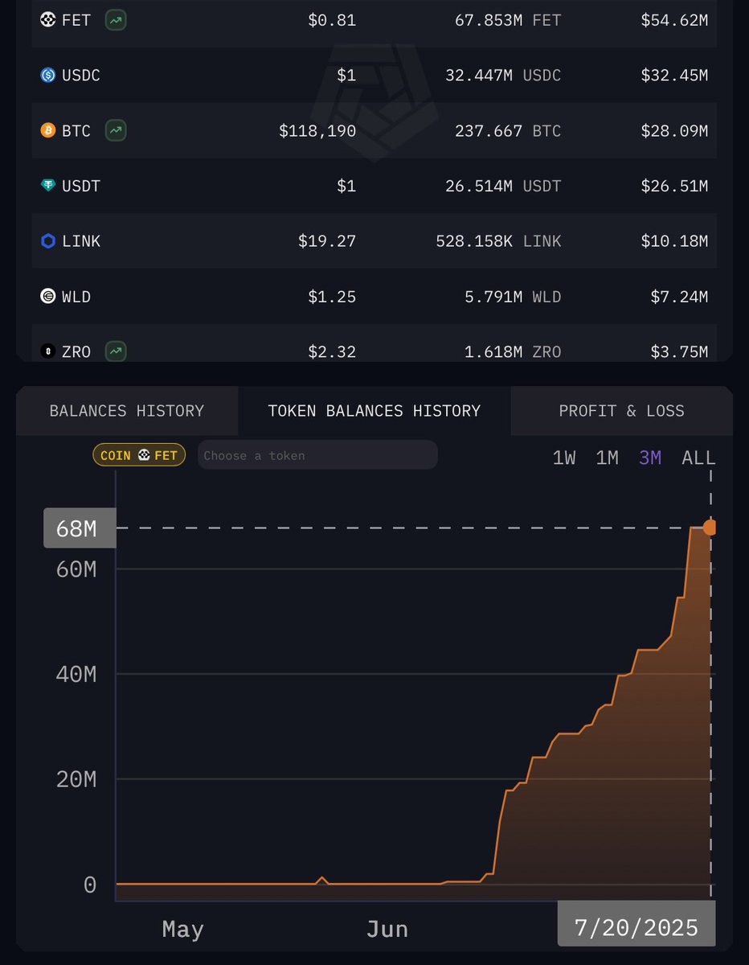Click the BTC coin logo
This screenshot has width=749, height=965.
48,130
